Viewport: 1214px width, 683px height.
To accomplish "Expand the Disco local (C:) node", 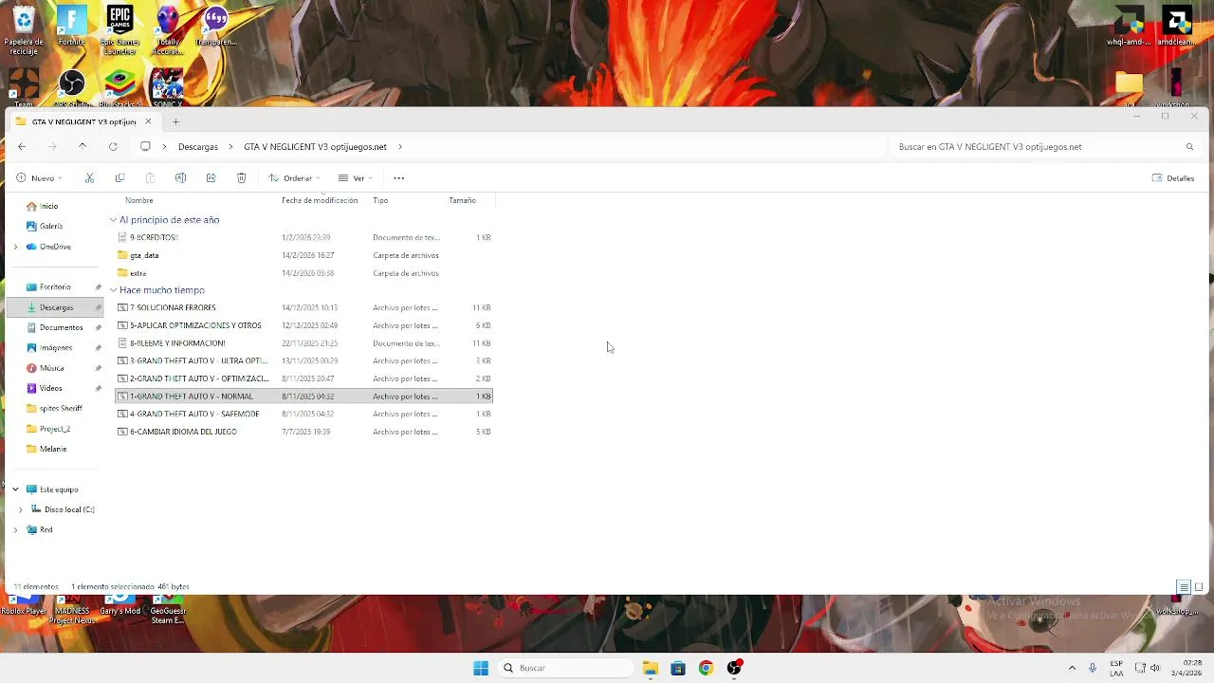I will click(20, 509).
